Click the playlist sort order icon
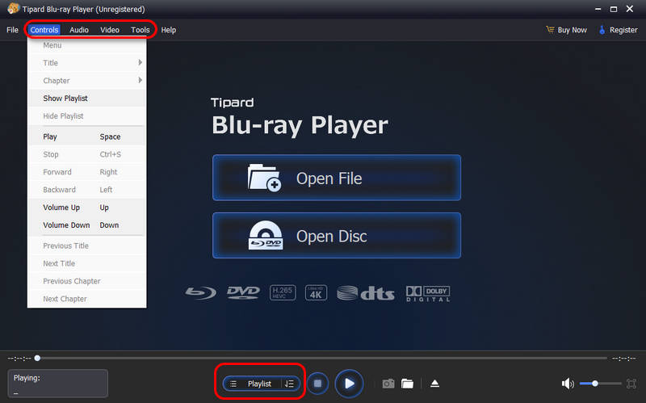The width and height of the screenshot is (646, 403). tap(289, 384)
